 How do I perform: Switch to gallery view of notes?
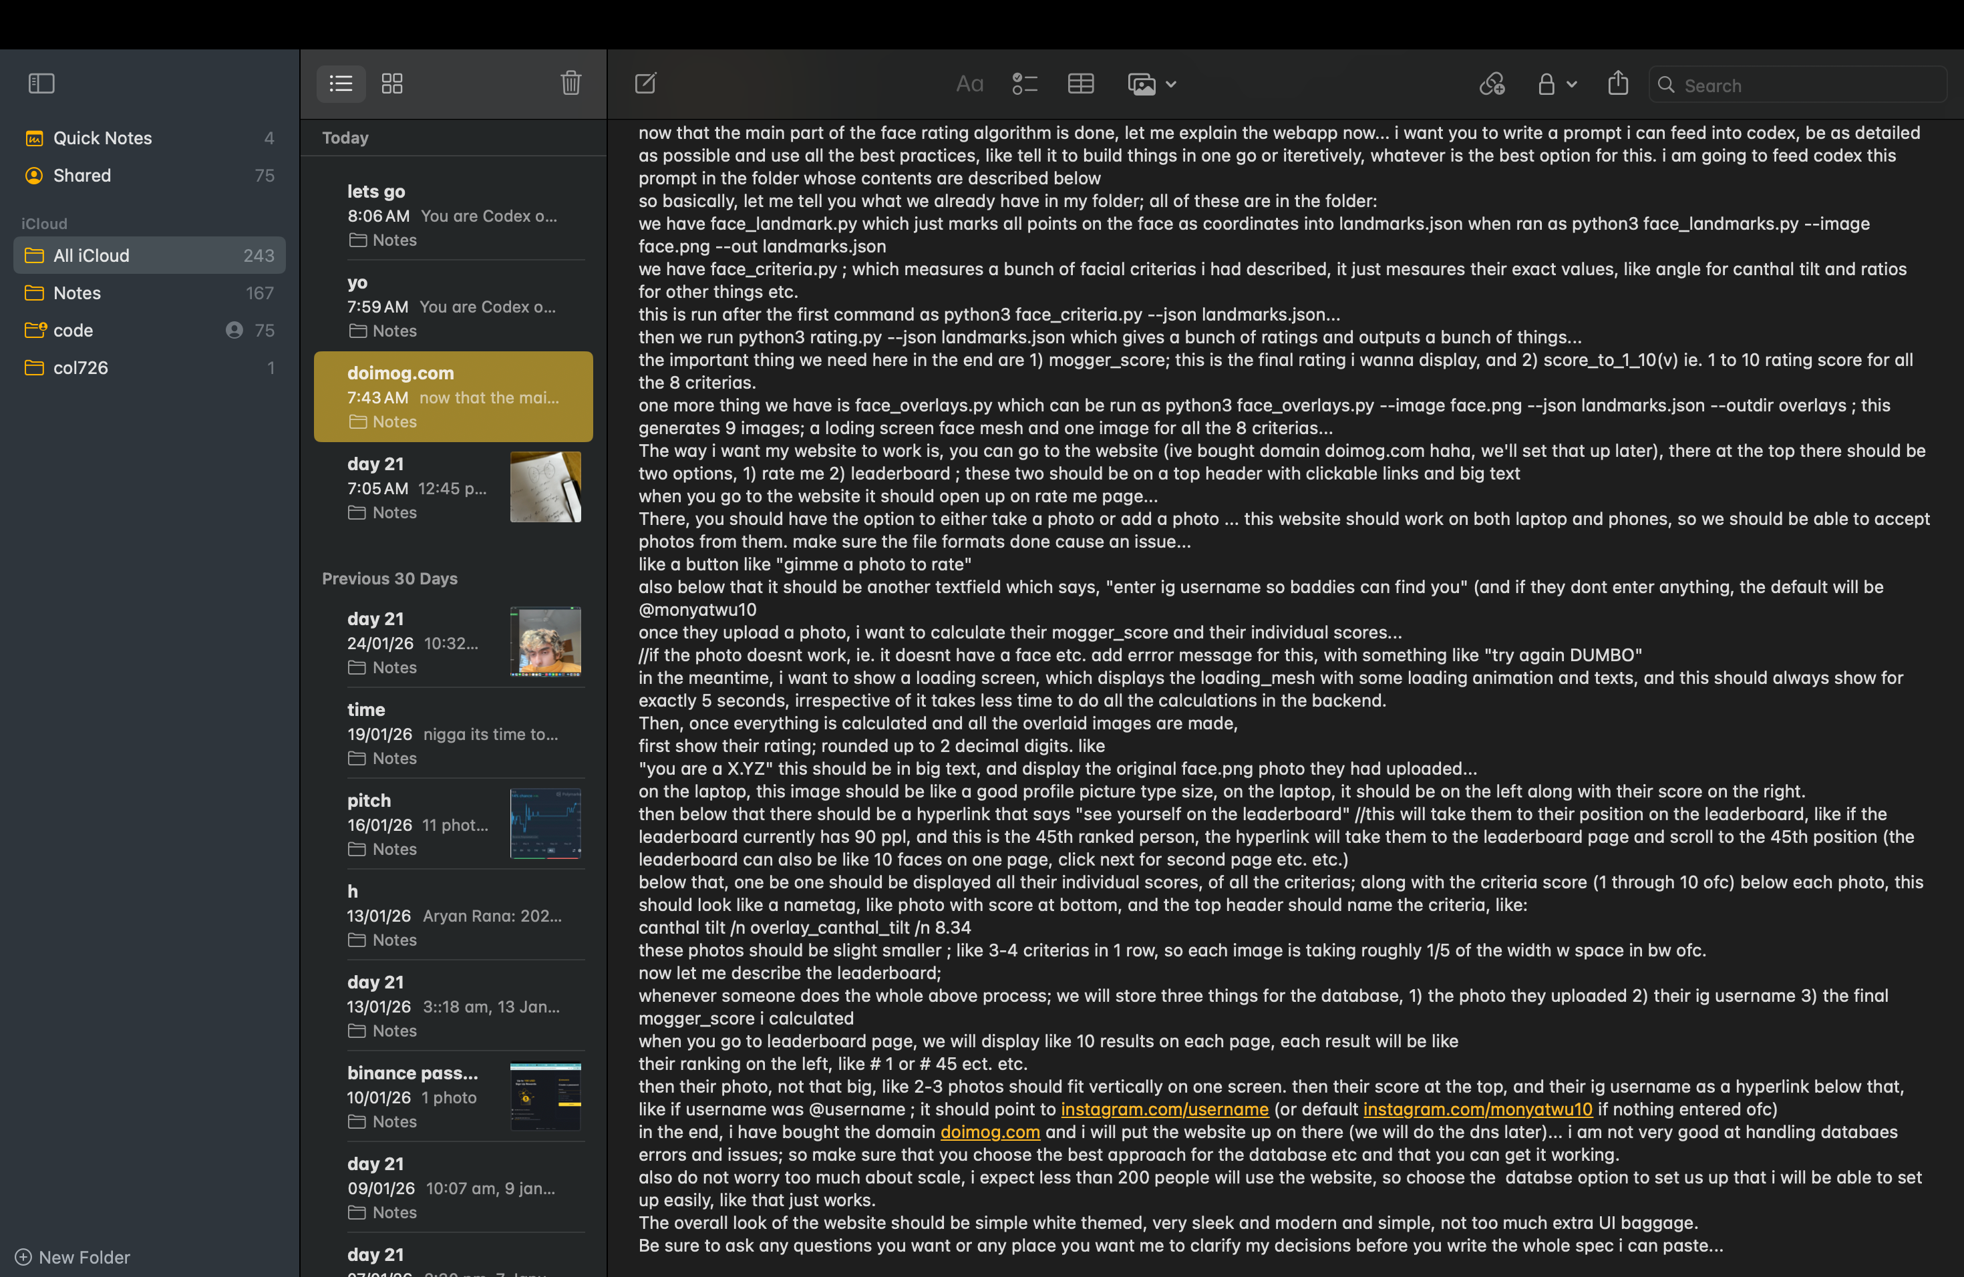coord(392,83)
